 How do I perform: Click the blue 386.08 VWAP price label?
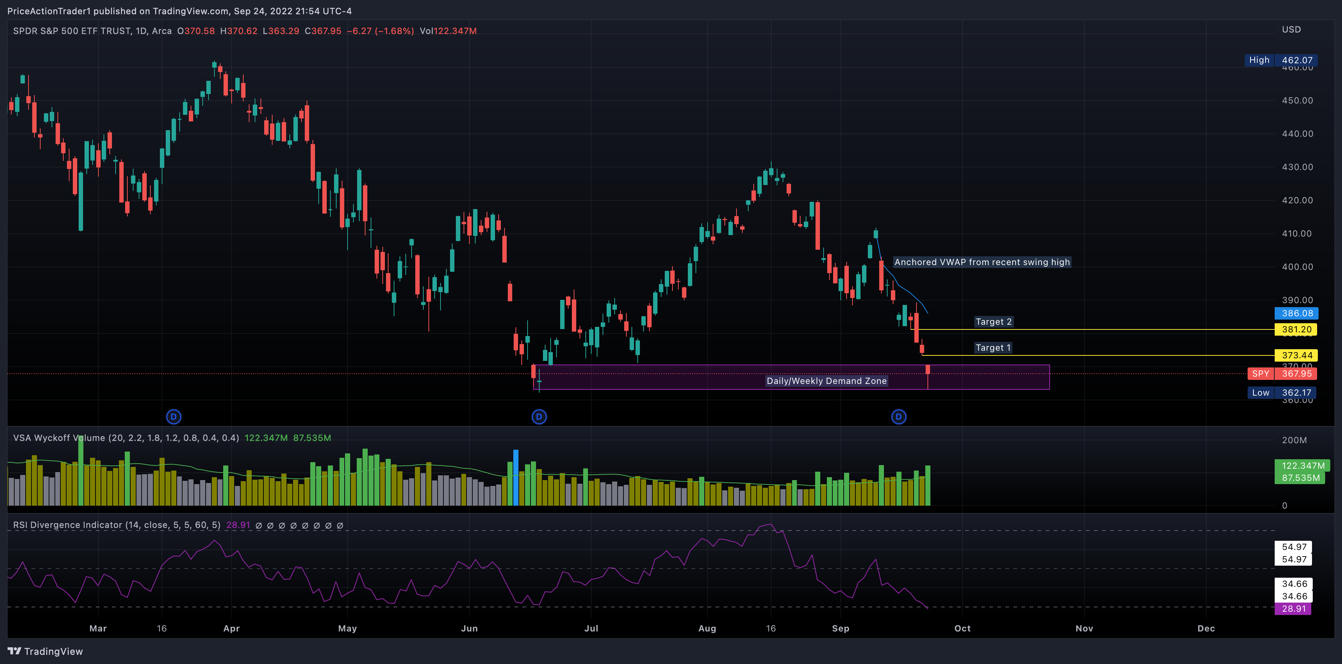(1296, 313)
